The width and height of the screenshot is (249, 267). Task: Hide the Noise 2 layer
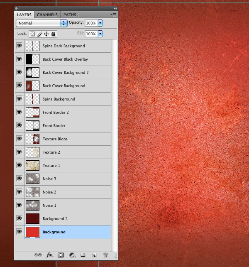click(x=19, y=192)
